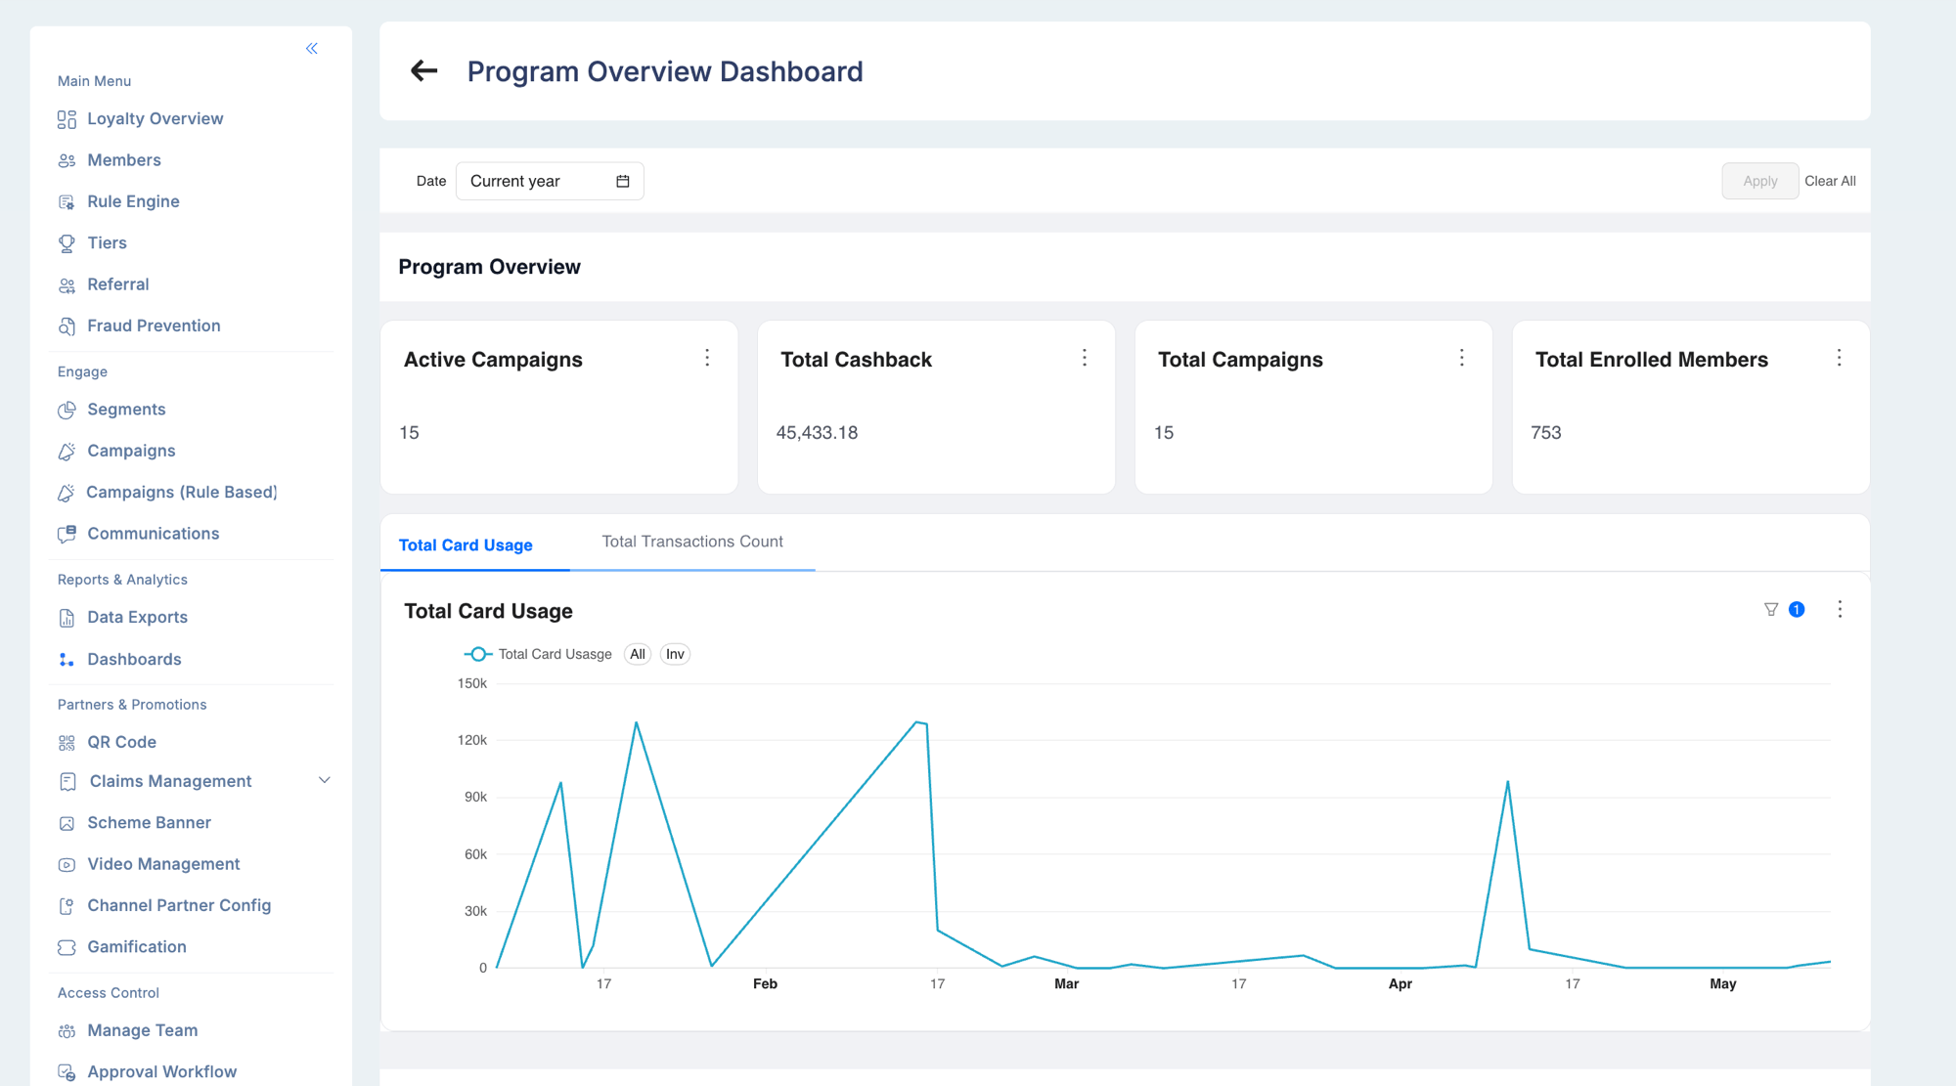1956x1086 pixels.
Task: Click the Campaigns icon in sidebar
Action: pos(67,452)
